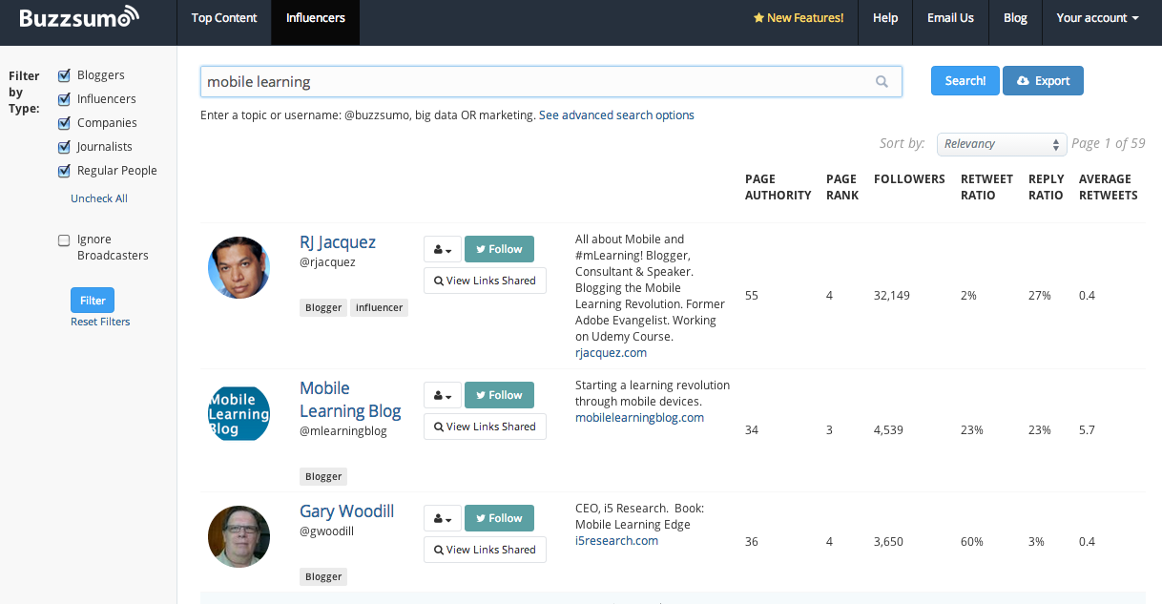The width and height of the screenshot is (1162, 604).
Task: Enable the Ignore Broadcasters checkbox
Action: pyautogui.click(x=65, y=240)
